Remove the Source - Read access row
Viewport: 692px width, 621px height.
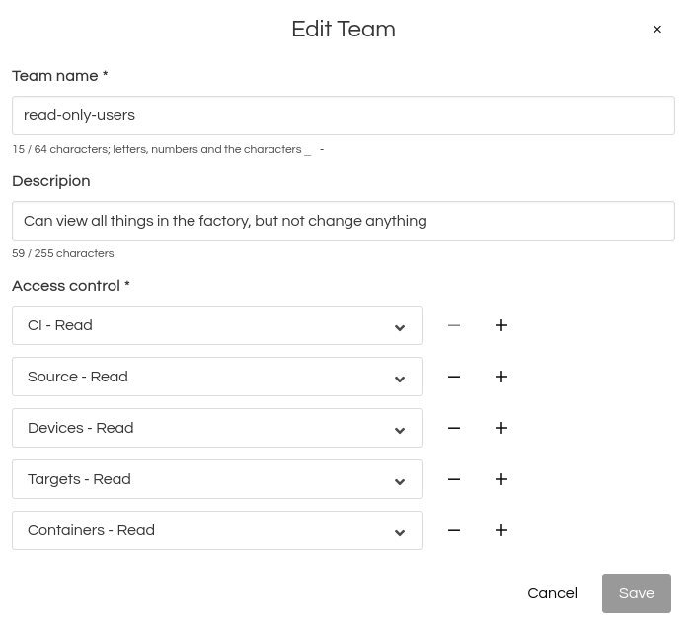click(x=454, y=377)
